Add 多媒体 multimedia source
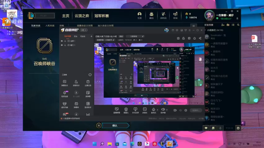Viewport: 264px width, 148px height. [145, 111]
